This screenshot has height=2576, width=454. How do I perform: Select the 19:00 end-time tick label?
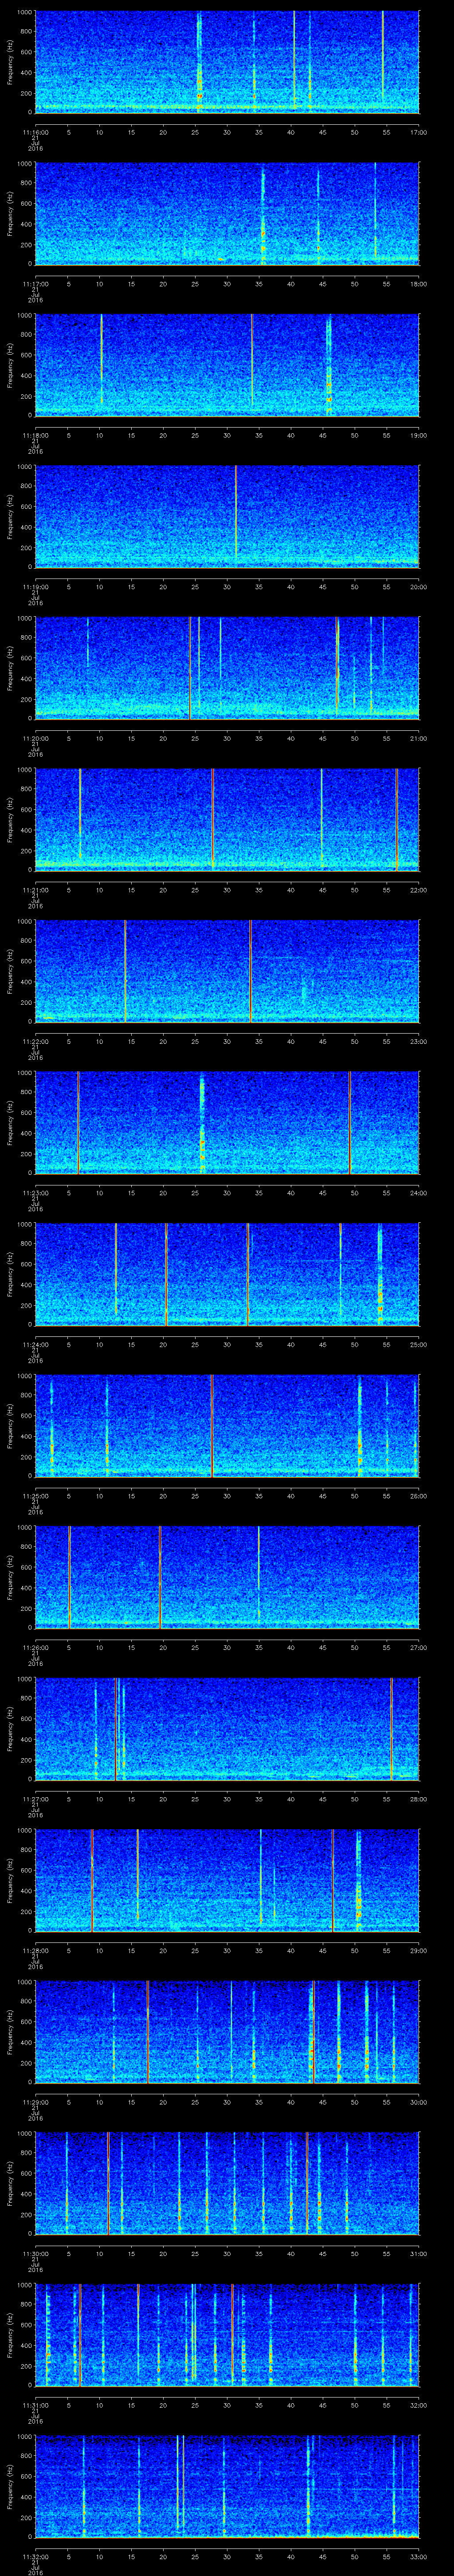point(418,435)
